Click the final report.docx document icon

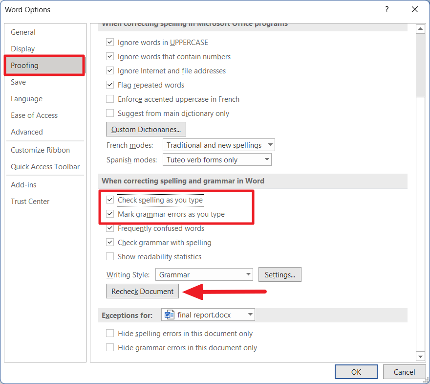coord(169,315)
